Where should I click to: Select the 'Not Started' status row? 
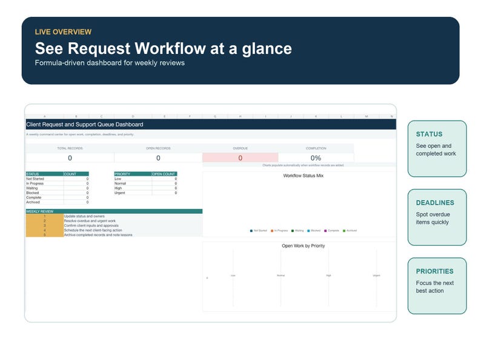point(58,179)
